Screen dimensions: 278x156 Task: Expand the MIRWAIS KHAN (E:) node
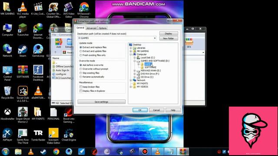[135, 71]
